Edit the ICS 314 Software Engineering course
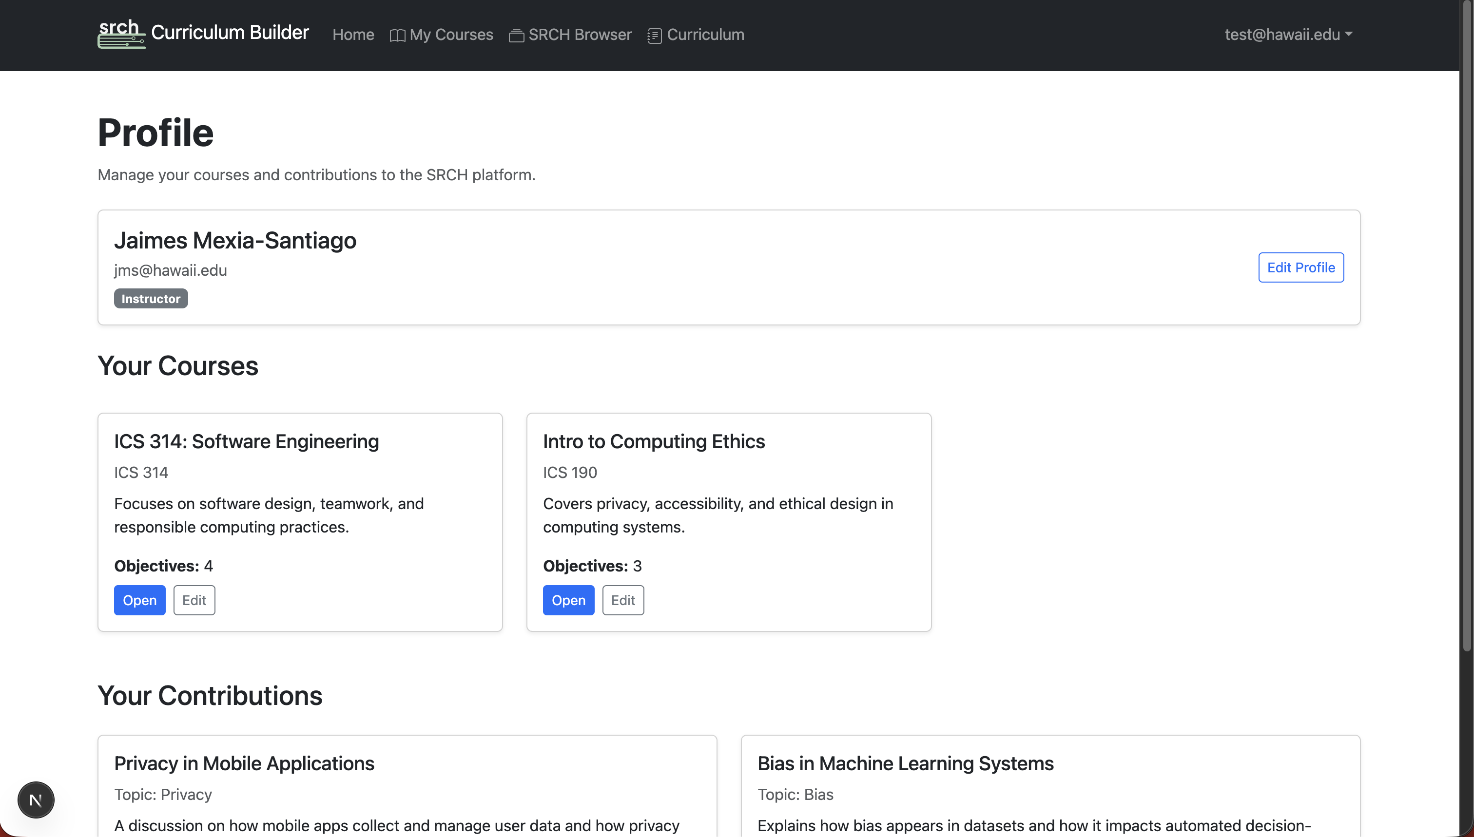Image resolution: width=1474 pixels, height=837 pixels. point(194,600)
